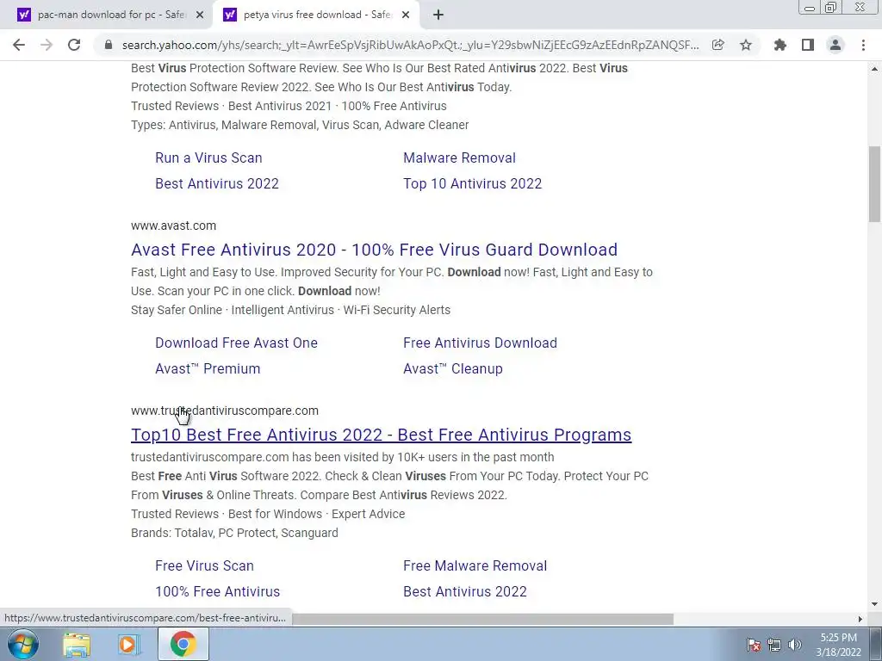
Task: Follow the Best Antivirus 2022 link under Free Malware Removal
Action: (x=465, y=592)
